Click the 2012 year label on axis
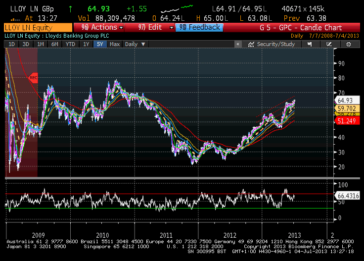This screenshot has width=364, height=261. (230, 235)
